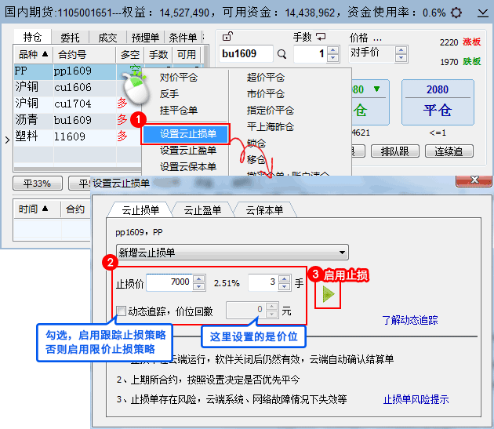Open the 了解动态追踪 link
Viewport: 494px width, 429px height.
click(x=409, y=320)
